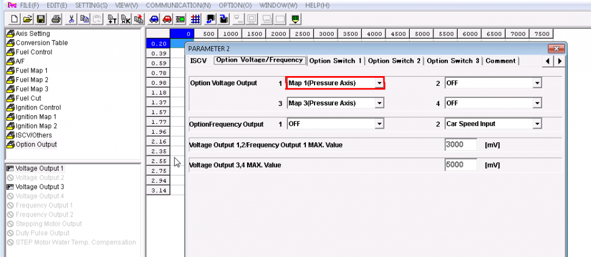Select Voltage Output 3 in list
Viewport: 591px width, 257px height.
[x=39, y=187]
